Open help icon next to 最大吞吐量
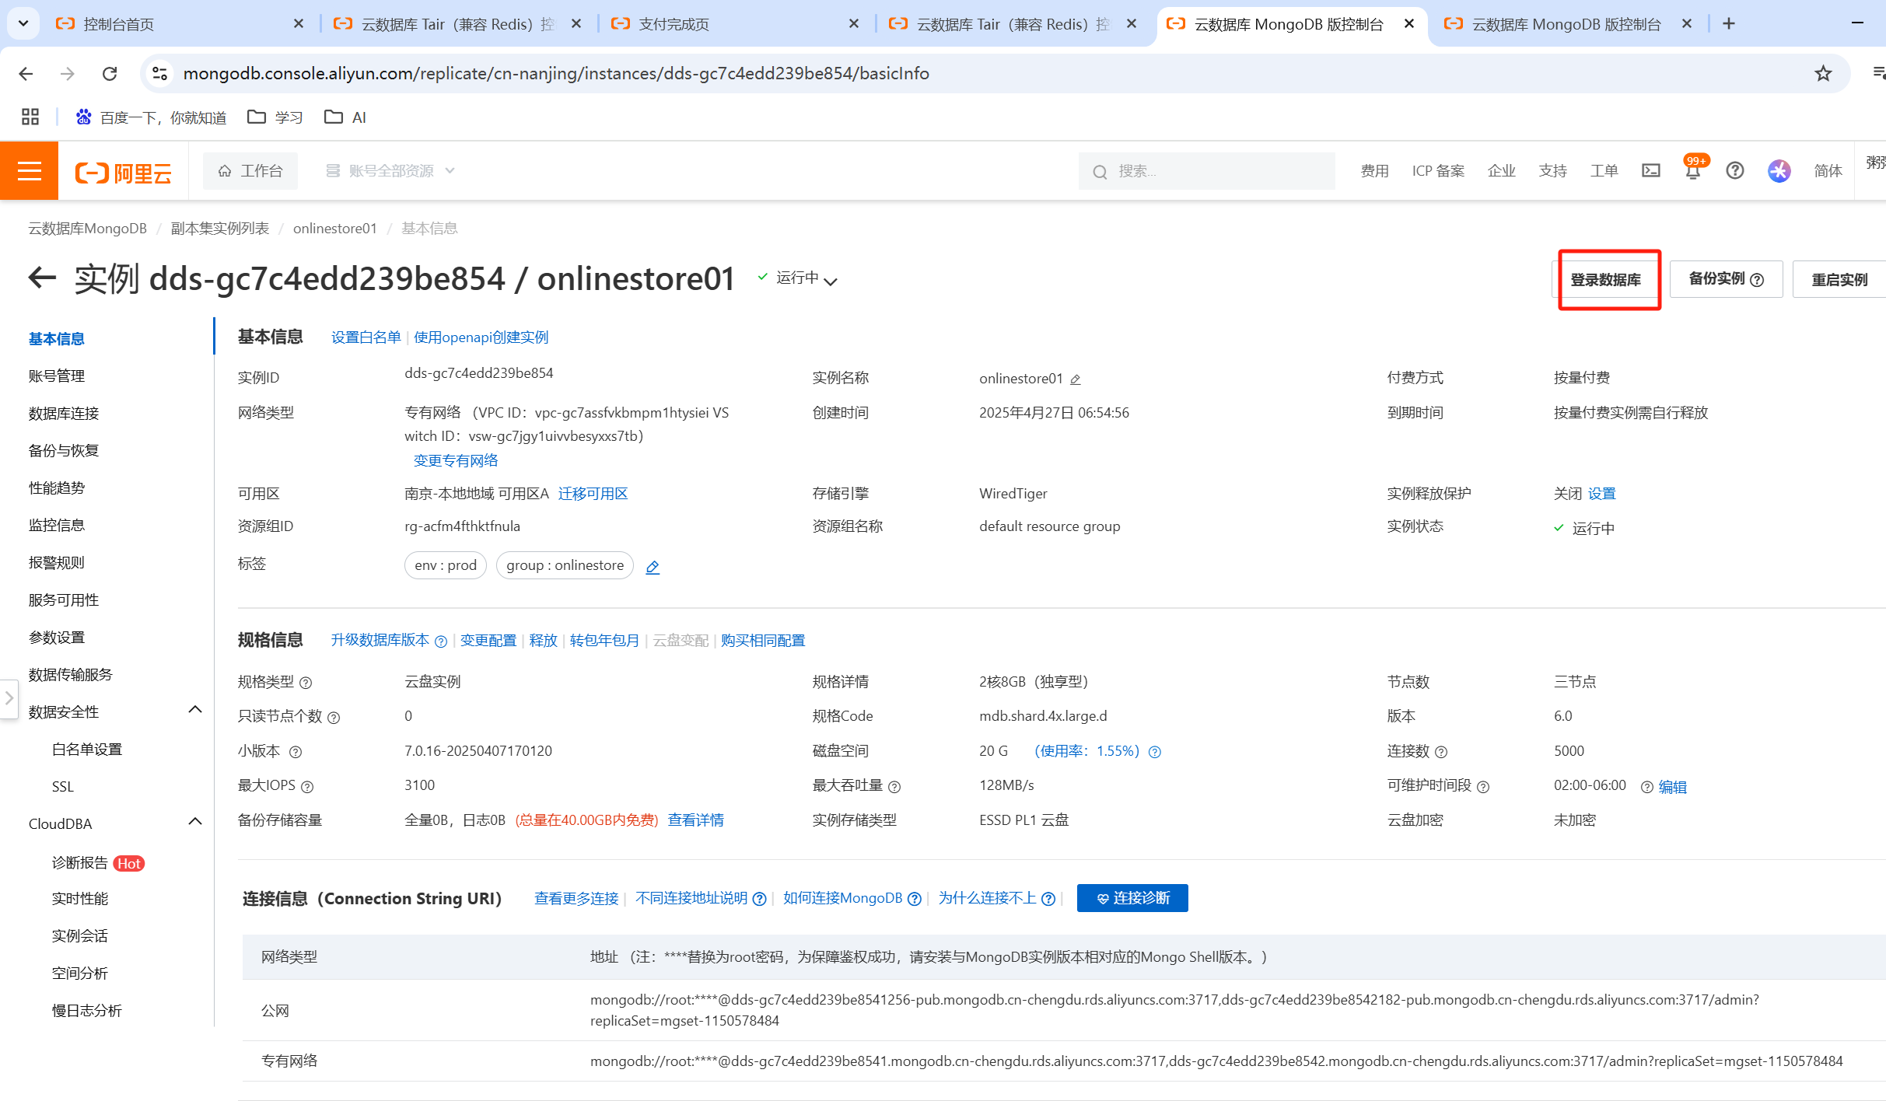This screenshot has width=1886, height=1101. point(894,787)
